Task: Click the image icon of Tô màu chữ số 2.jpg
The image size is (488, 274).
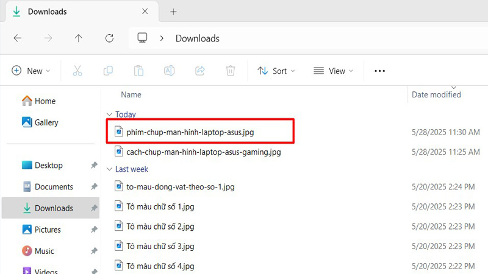Action: [x=118, y=226]
